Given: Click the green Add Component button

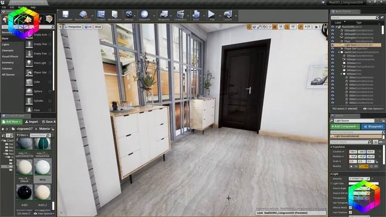Looking at the screenshot, I should 345,127.
